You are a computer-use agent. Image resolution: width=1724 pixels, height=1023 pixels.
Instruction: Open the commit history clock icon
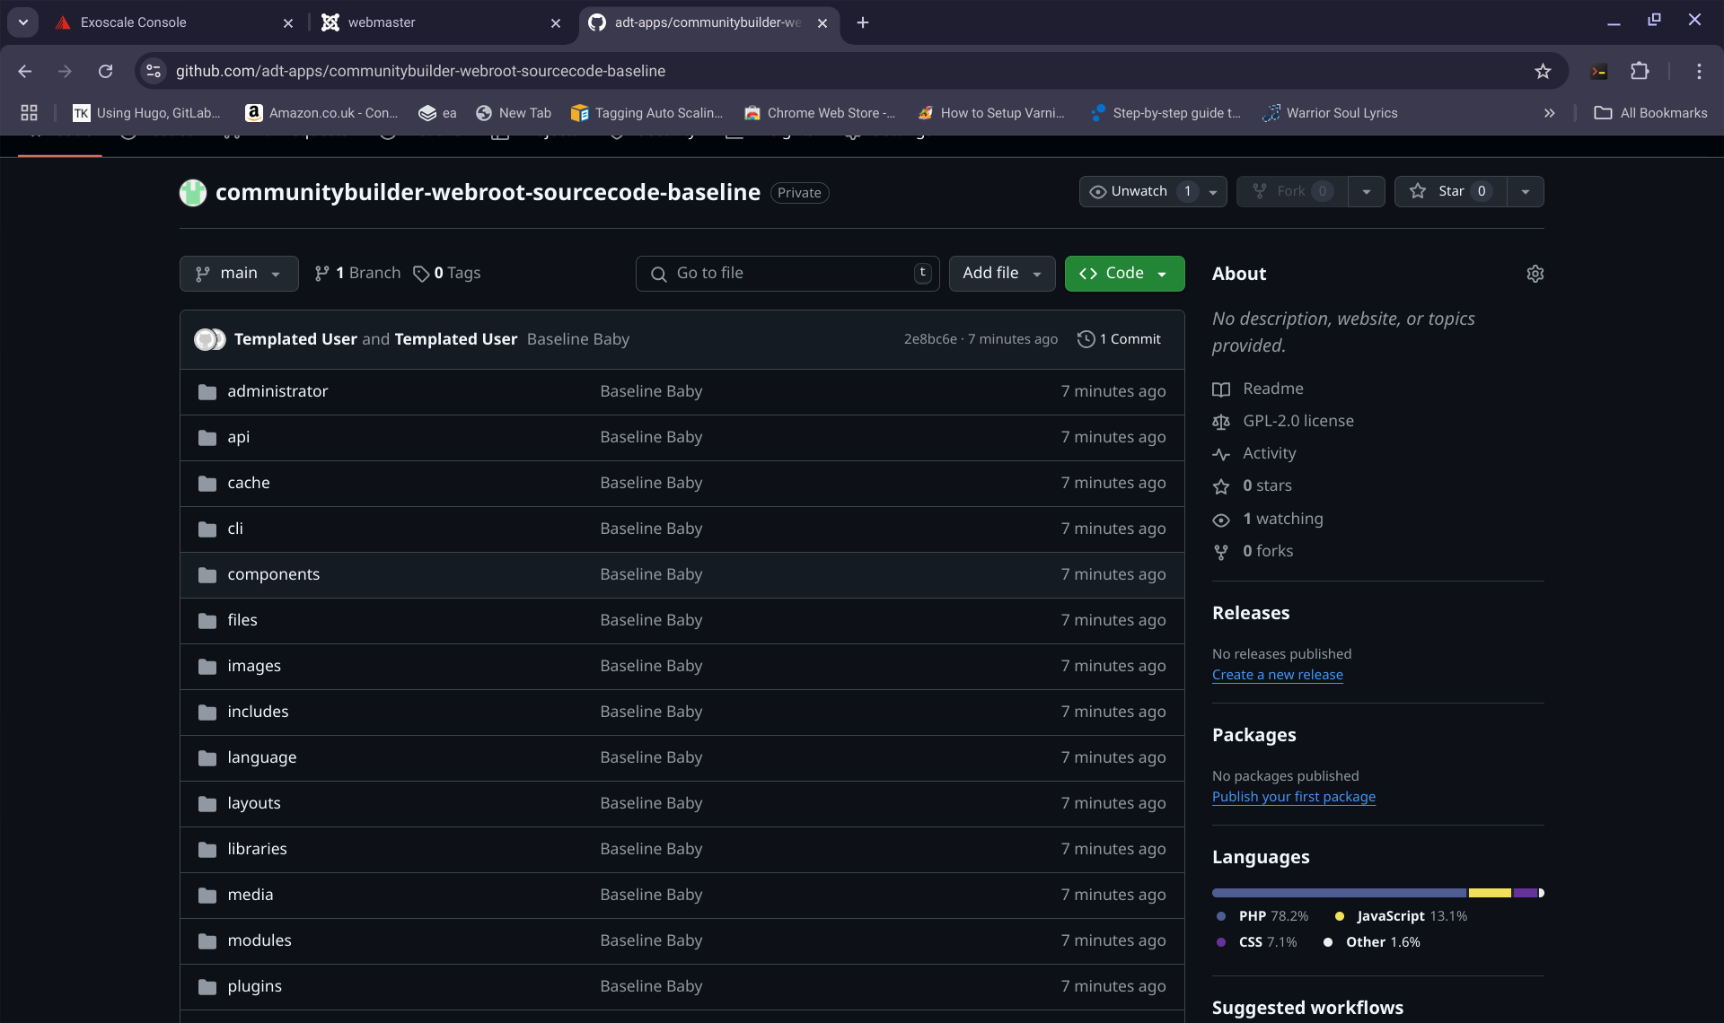(1086, 339)
